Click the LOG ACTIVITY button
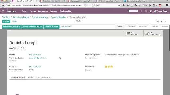Viewport: 170px width, 95px height. click(x=66, y=27)
